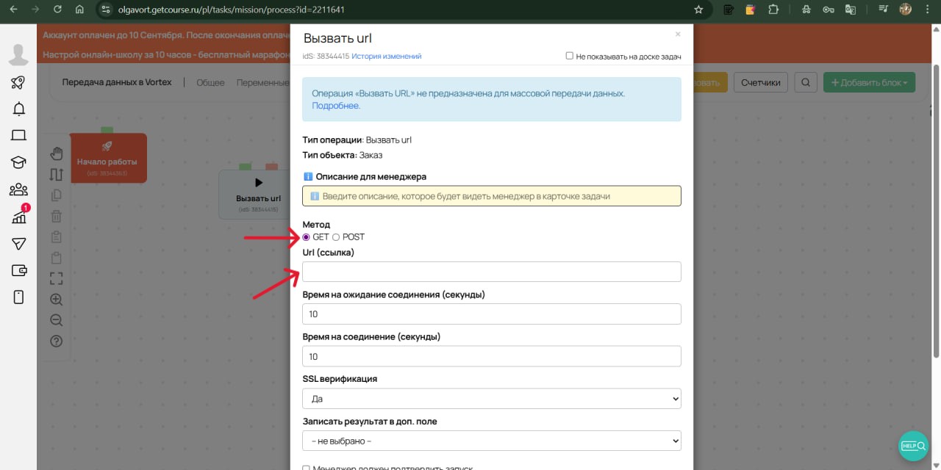The height and width of the screenshot is (470, 941).
Task: Follow the 'Подробнее.' link in info box
Action: point(336,106)
